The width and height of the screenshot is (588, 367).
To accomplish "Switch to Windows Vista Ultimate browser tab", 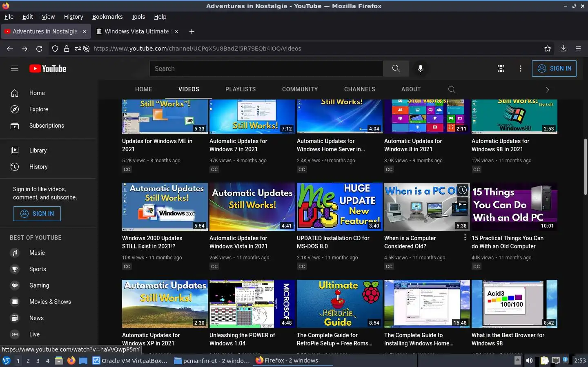I will point(137,31).
